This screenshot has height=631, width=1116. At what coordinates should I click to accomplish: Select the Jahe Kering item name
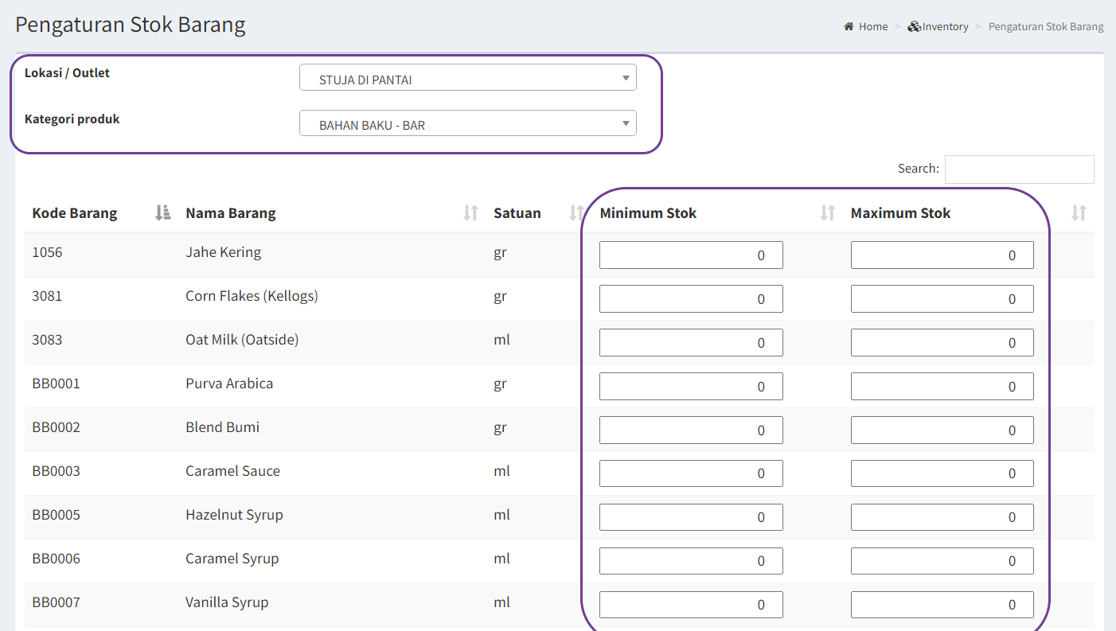point(224,252)
